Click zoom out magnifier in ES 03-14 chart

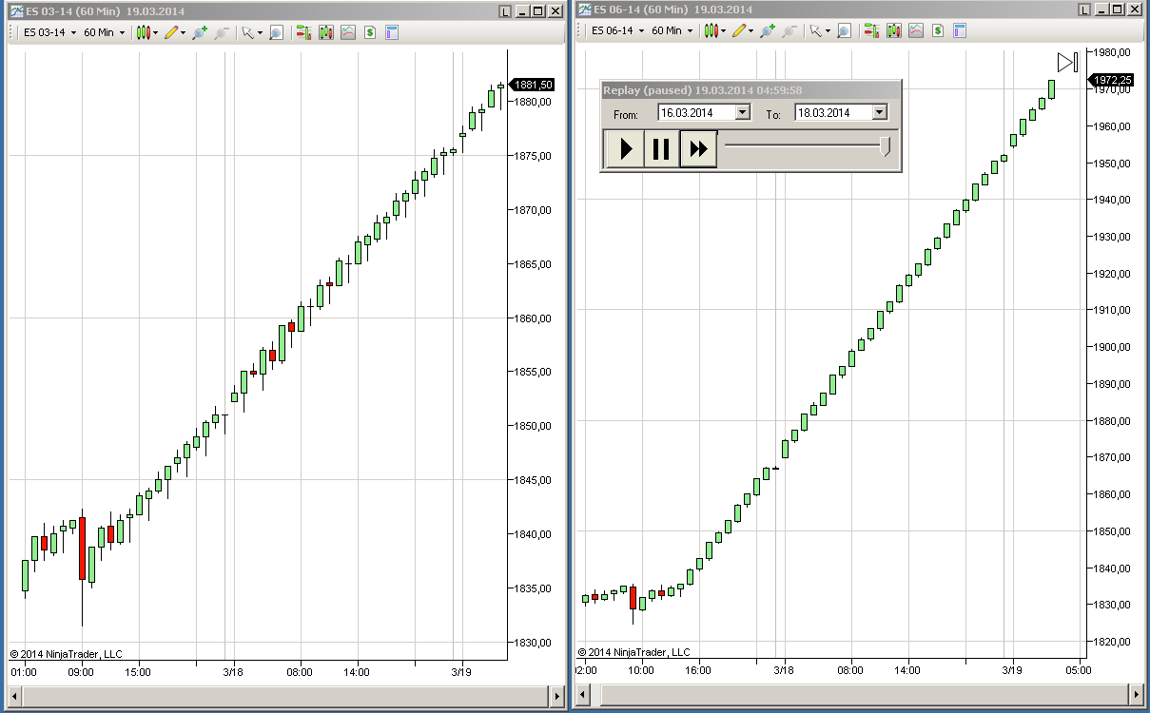point(222,31)
